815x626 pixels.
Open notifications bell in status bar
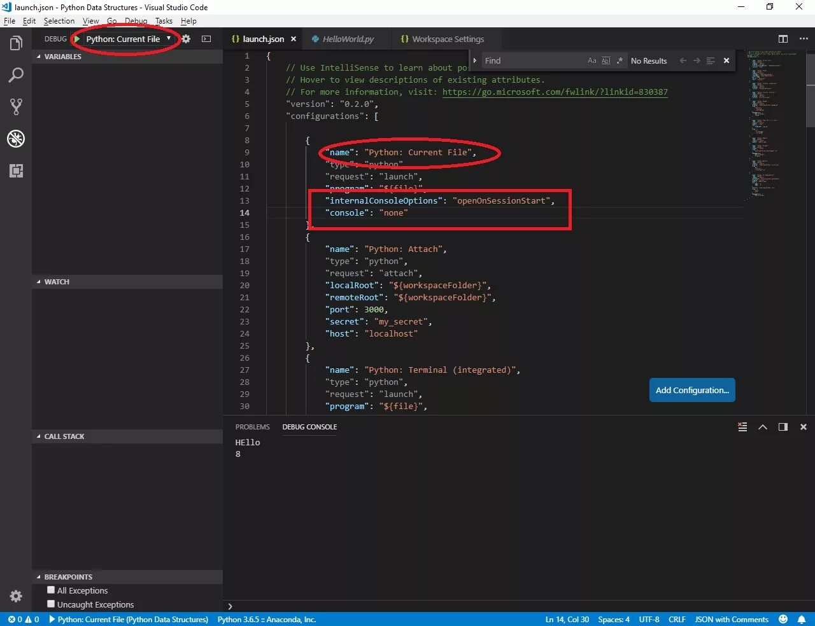tap(802, 619)
